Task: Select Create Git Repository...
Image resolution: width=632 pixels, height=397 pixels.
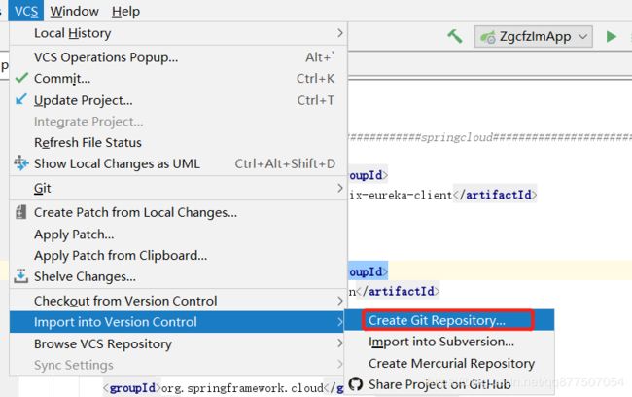Action: (449, 320)
